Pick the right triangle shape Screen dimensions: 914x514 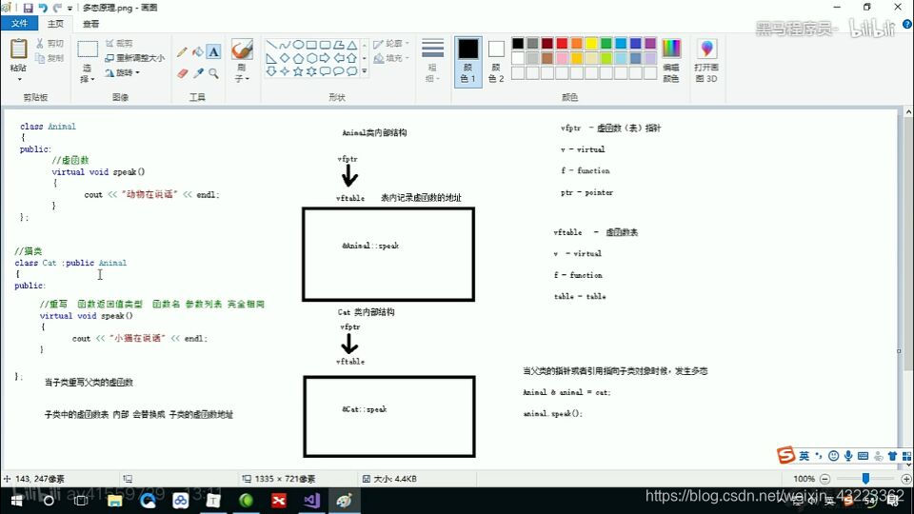coord(271,58)
